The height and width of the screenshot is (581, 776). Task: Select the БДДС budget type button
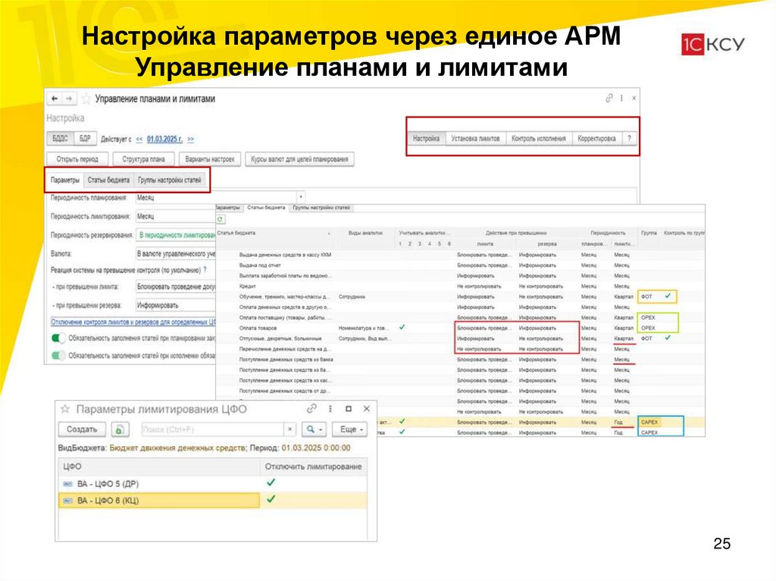(x=60, y=139)
